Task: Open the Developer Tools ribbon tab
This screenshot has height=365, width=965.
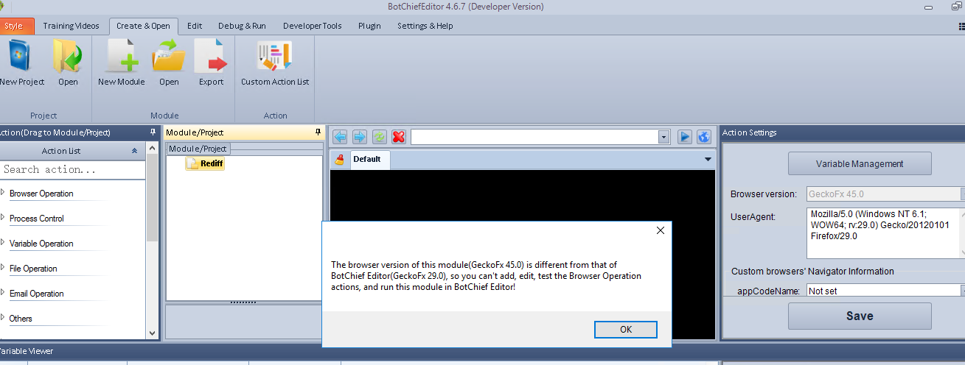Action: (x=312, y=26)
